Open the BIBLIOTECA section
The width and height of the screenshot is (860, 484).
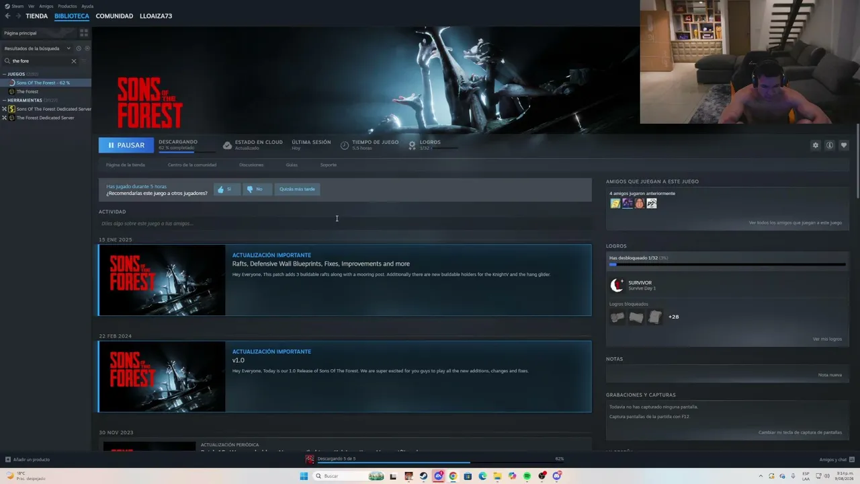point(72,16)
